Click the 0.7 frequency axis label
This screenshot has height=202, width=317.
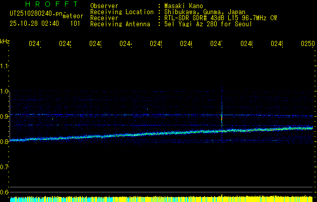pos(5,167)
